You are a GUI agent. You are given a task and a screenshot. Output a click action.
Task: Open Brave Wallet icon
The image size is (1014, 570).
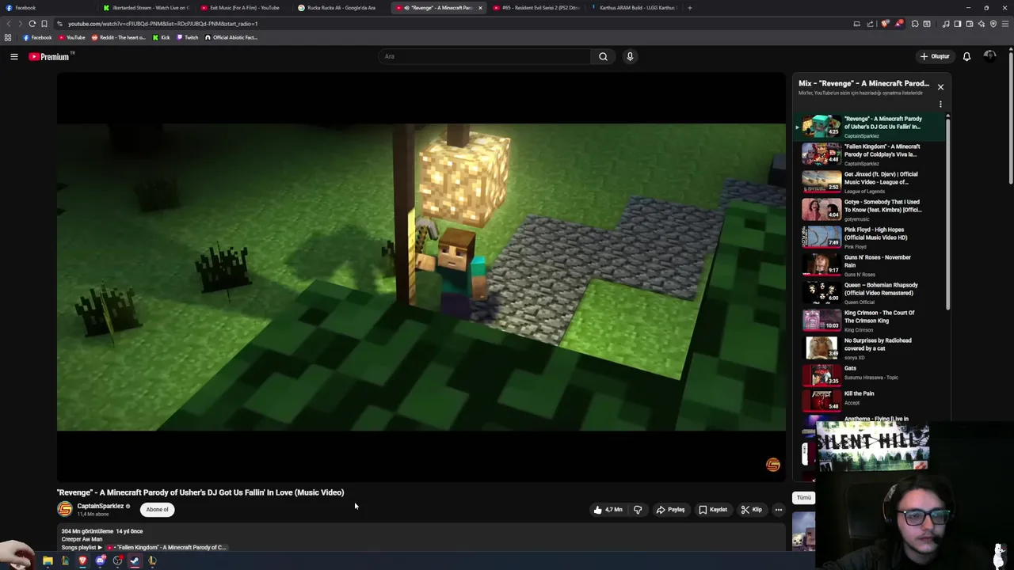pos(970,24)
